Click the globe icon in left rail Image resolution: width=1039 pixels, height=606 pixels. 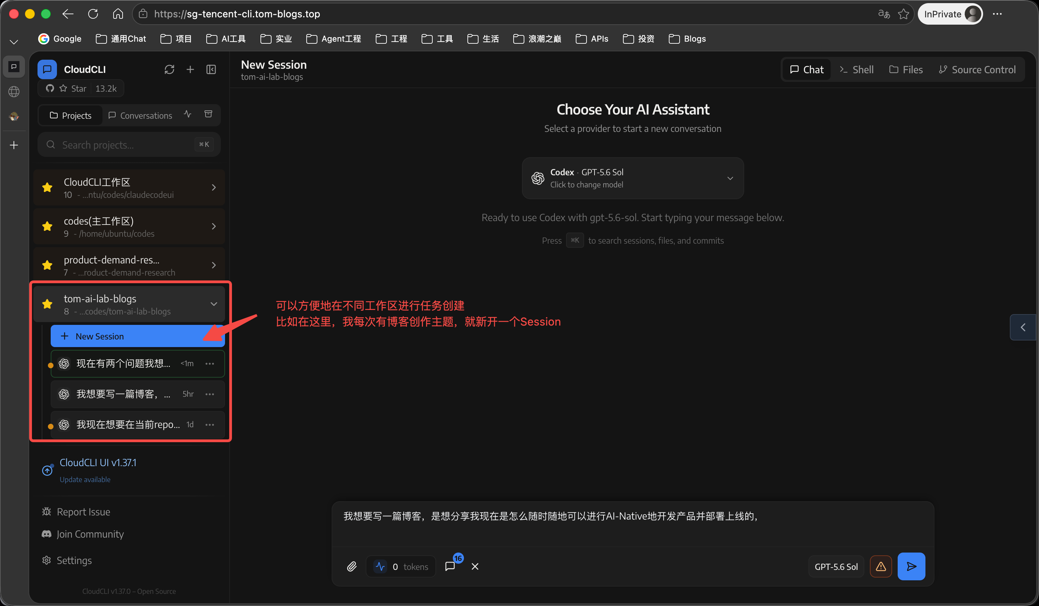[14, 92]
